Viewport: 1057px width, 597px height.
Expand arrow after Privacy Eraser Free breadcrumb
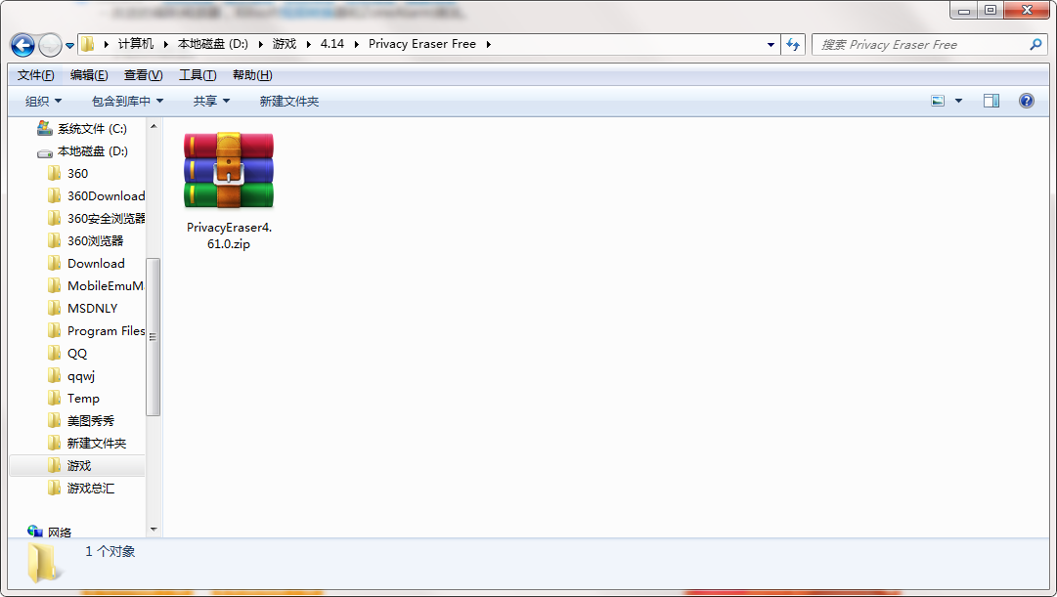pyautogui.click(x=488, y=45)
